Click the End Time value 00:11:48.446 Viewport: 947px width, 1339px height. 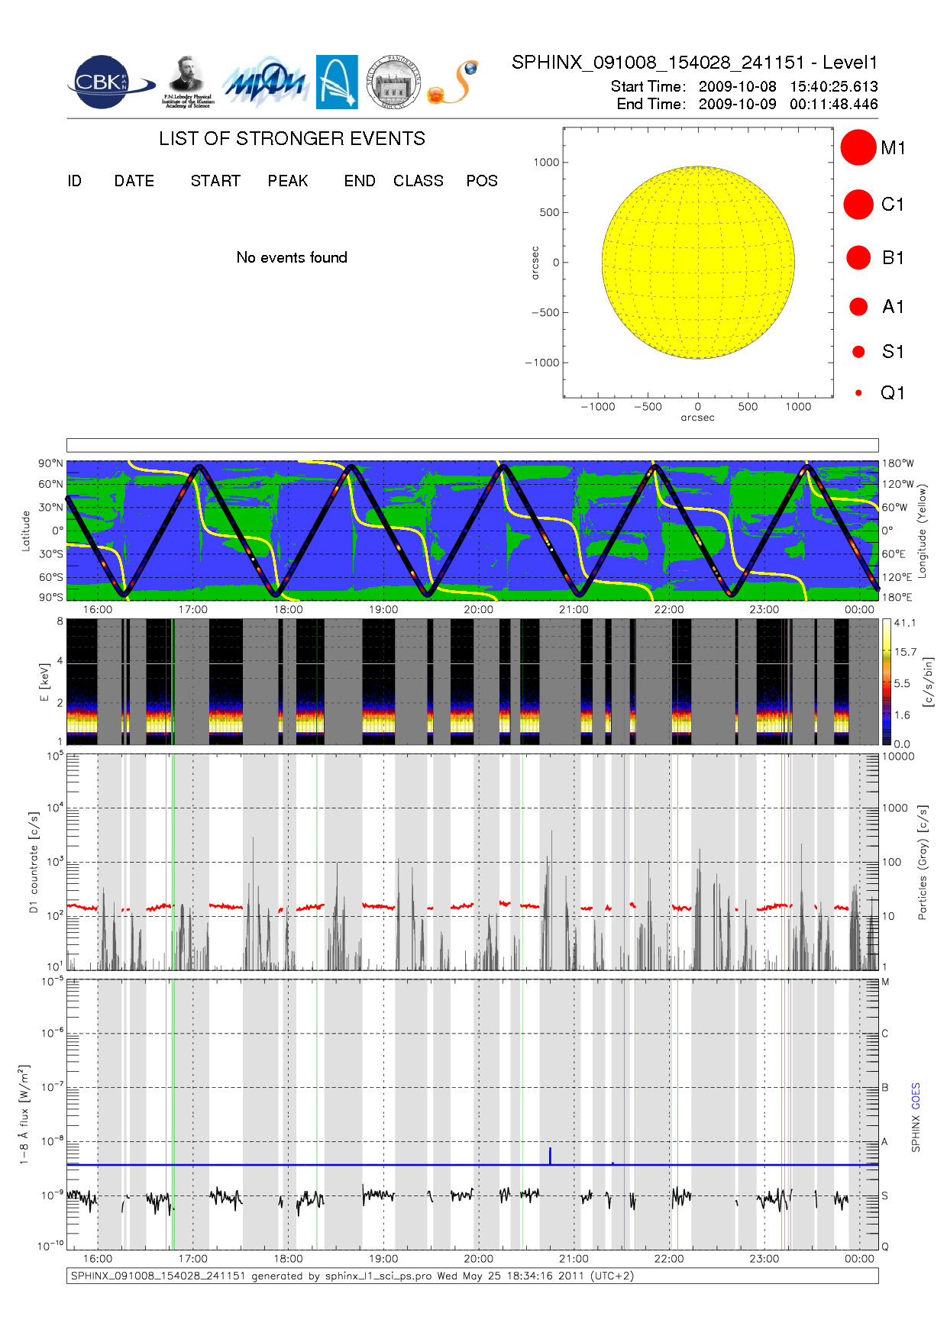pos(834,104)
